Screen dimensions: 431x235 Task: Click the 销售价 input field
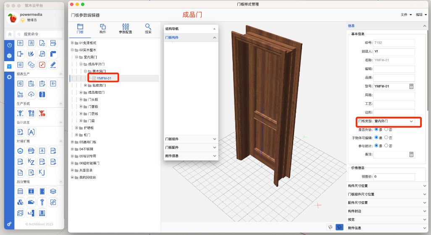[x=394, y=177]
